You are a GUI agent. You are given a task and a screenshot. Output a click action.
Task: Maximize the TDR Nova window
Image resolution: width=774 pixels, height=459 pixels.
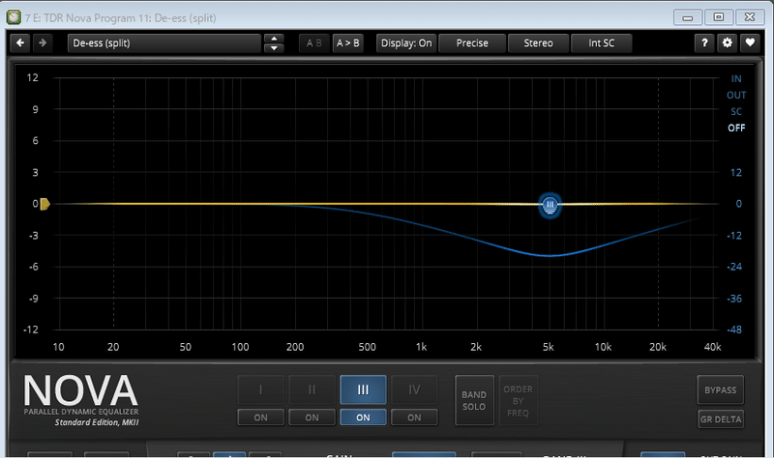[x=718, y=17]
